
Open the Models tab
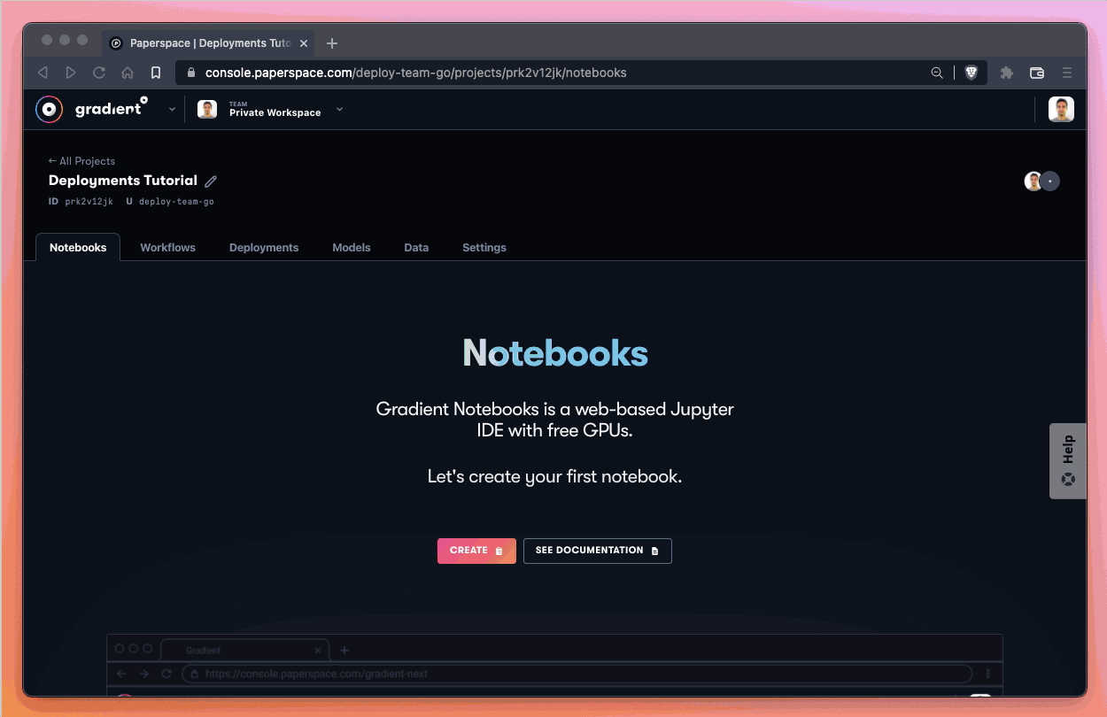click(x=352, y=248)
